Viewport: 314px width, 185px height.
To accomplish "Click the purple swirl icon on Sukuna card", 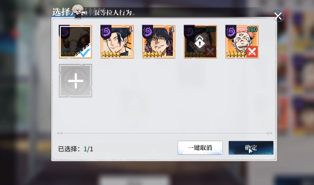I will [x=231, y=31].
